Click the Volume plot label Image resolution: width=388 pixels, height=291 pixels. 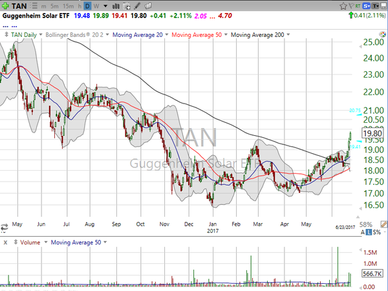click(30, 242)
